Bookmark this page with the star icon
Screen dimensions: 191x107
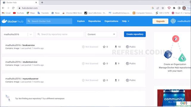coord(163,8)
